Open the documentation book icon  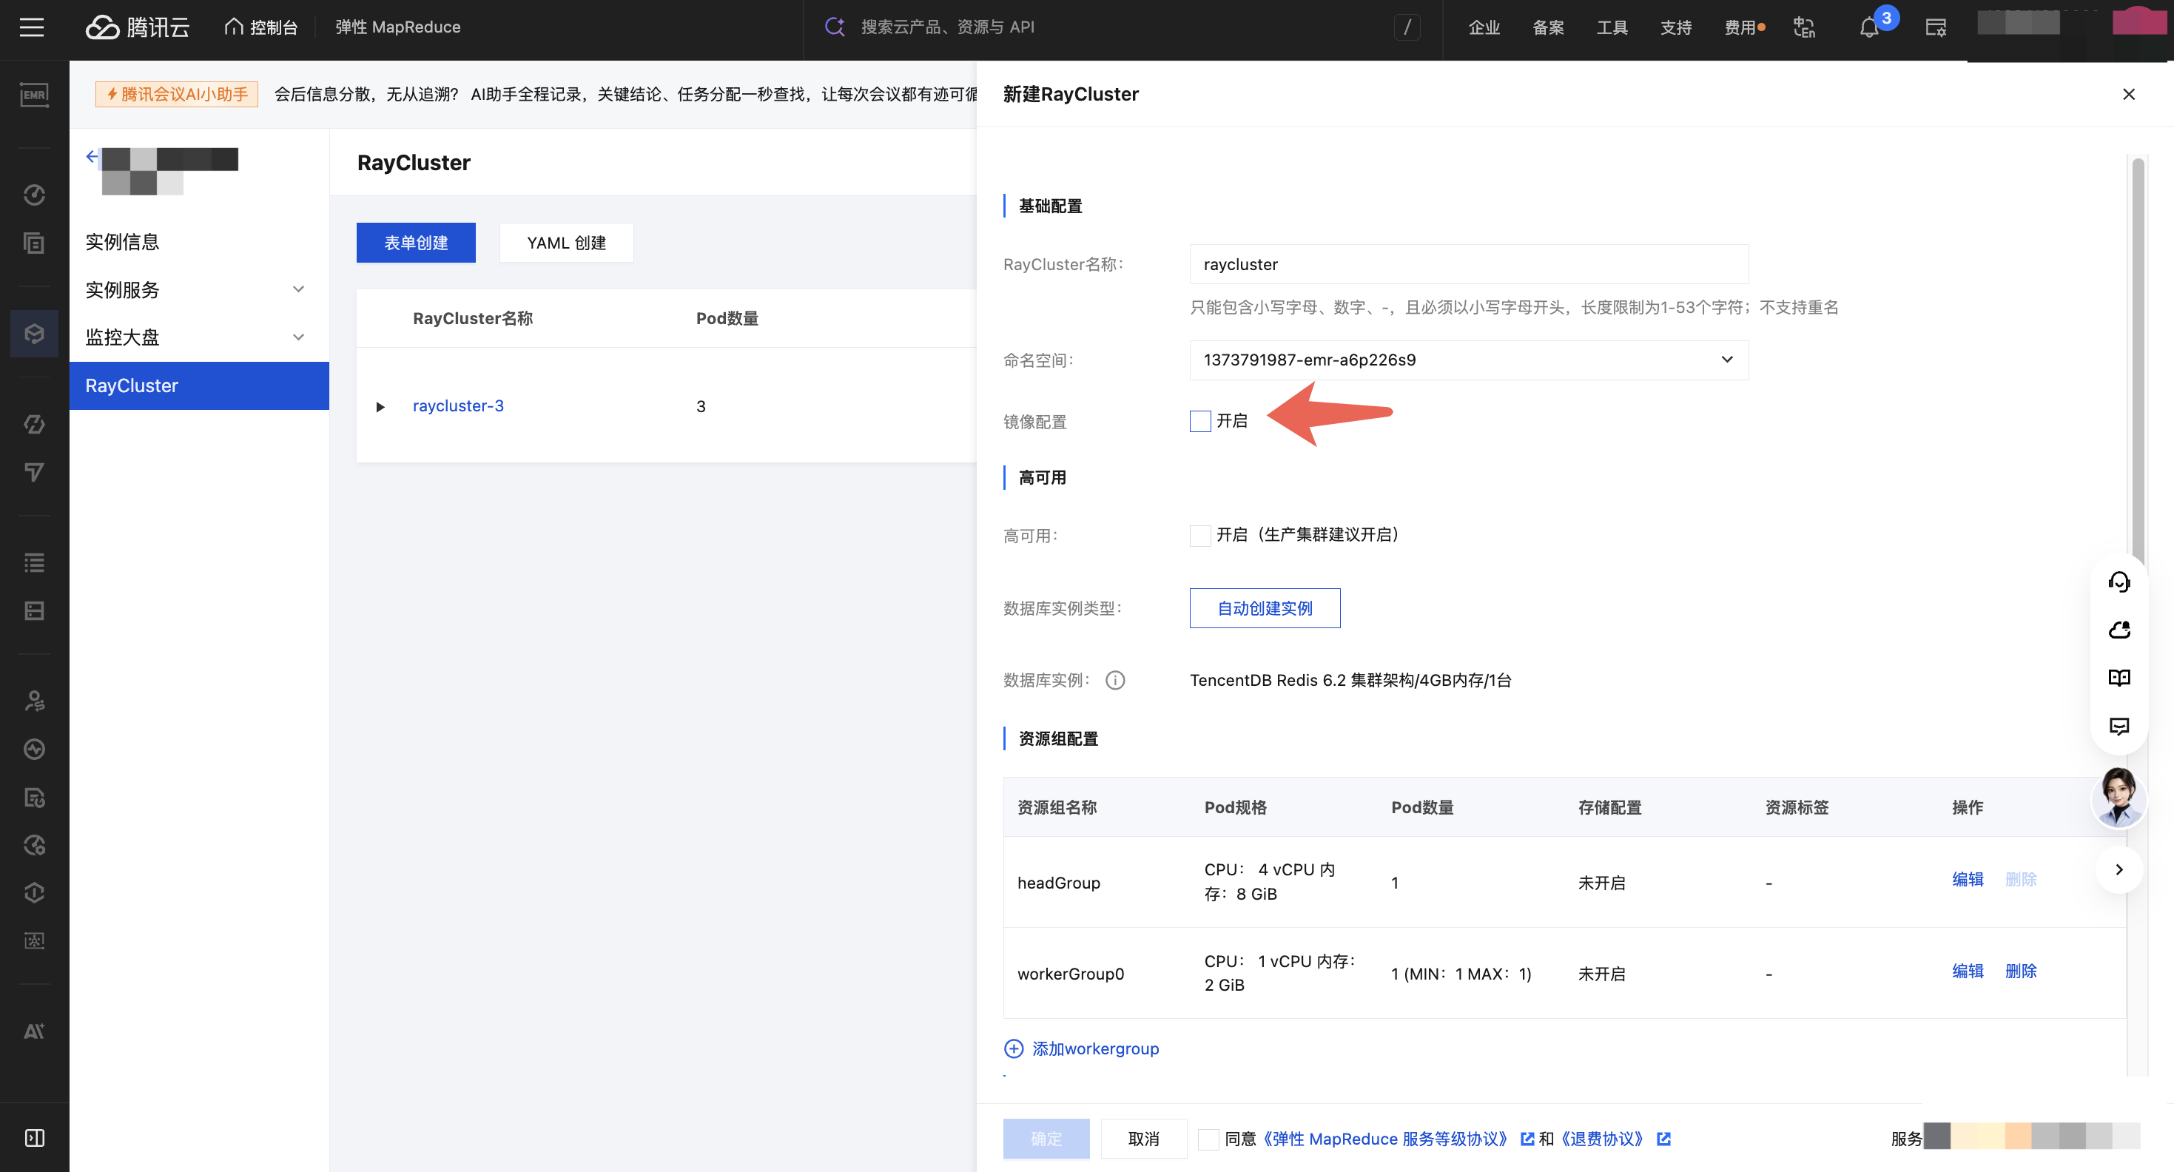2119,678
